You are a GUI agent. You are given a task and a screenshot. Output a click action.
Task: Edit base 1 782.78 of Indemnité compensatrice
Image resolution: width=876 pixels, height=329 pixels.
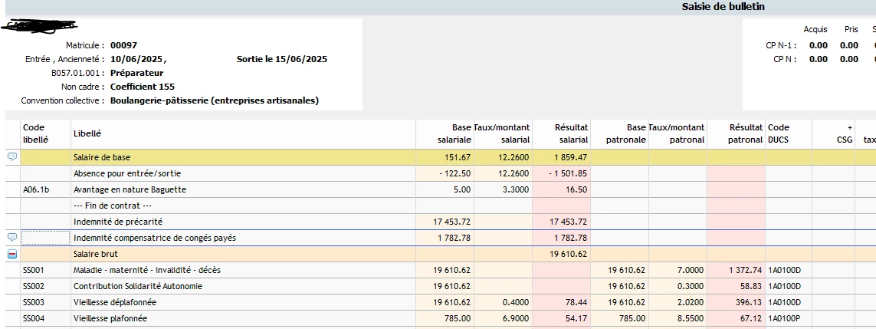click(445, 238)
